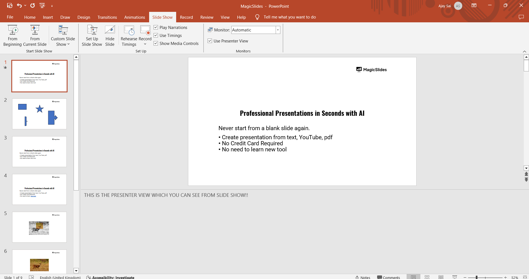Select slide 2 thumbnail with shapes
Image resolution: width=529 pixels, height=279 pixels.
pos(39,114)
